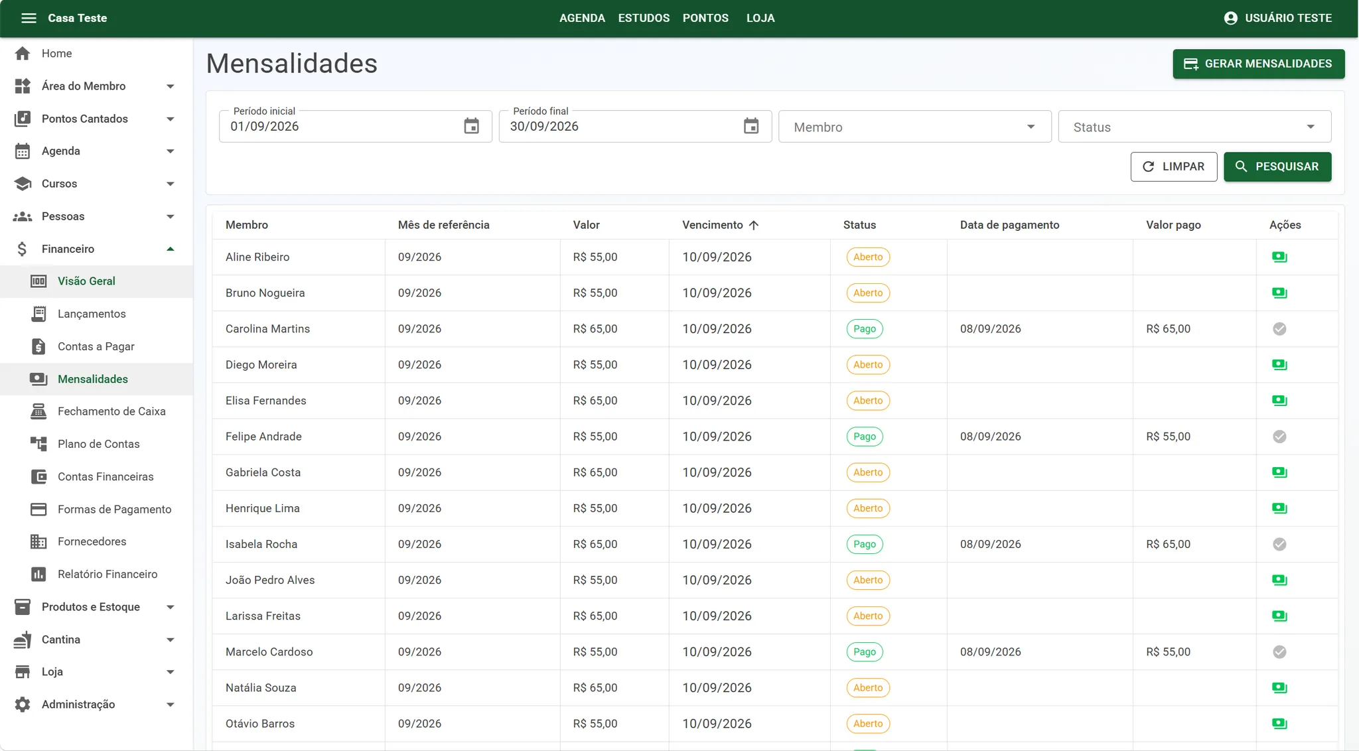Register payment for João Pedro Alves
This screenshot has width=1359, height=751.
pyautogui.click(x=1279, y=580)
